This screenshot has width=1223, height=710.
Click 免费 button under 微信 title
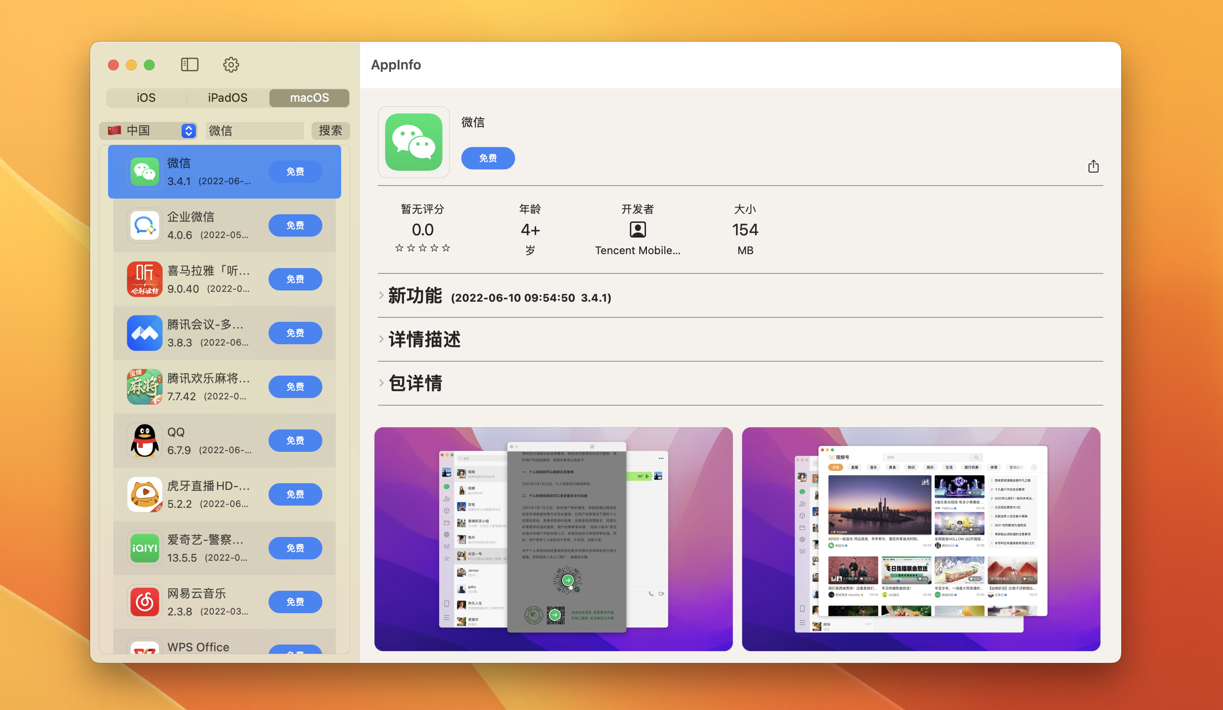point(488,158)
